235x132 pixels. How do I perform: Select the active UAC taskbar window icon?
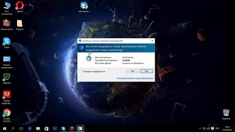click(80, 129)
